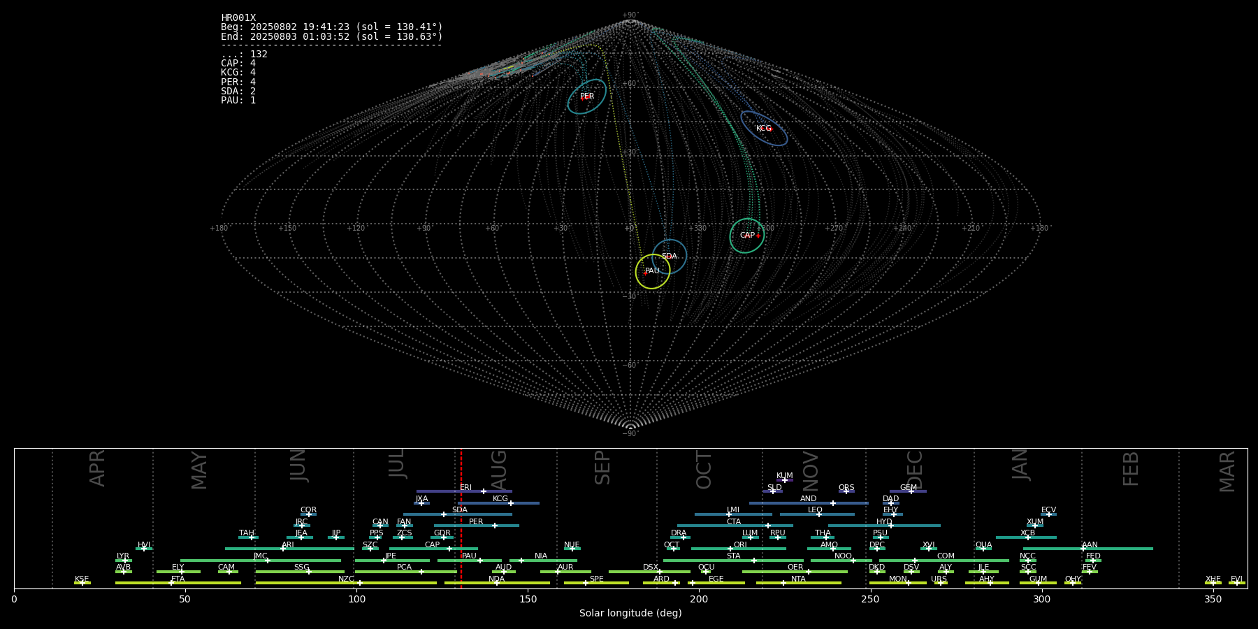Click 'KCG: 4' in the legend
Screen dimensions: 1258x629
coord(238,73)
